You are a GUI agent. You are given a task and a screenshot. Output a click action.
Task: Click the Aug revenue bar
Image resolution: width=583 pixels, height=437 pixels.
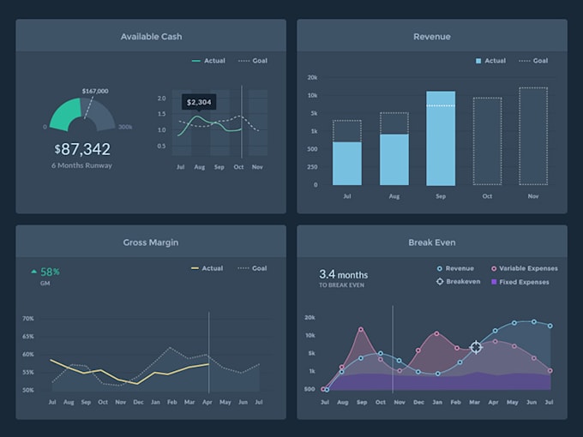tap(394, 159)
